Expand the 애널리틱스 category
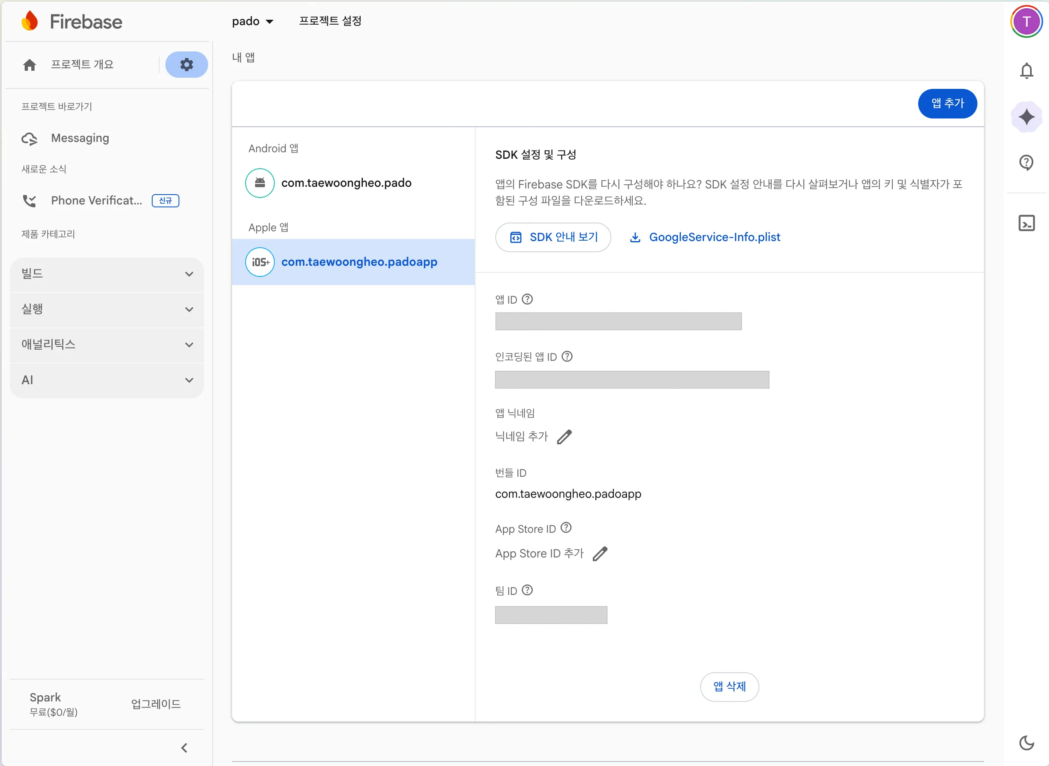The image size is (1049, 766). tap(107, 344)
